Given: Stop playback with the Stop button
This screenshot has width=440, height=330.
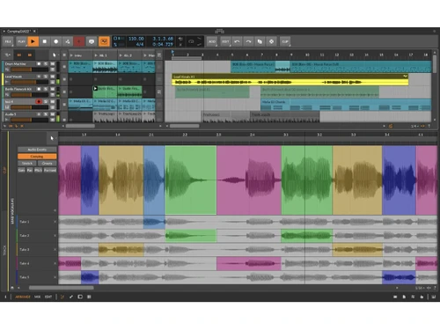Looking at the screenshot, I should pyautogui.click(x=45, y=41).
